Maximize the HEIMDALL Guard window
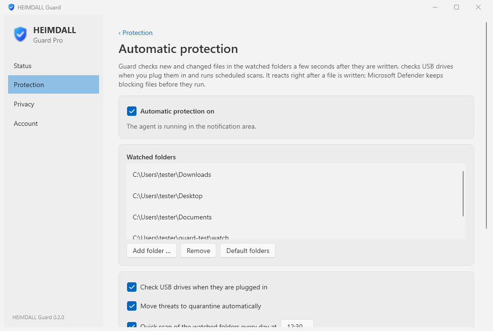The height and width of the screenshot is (331, 493). (456, 7)
